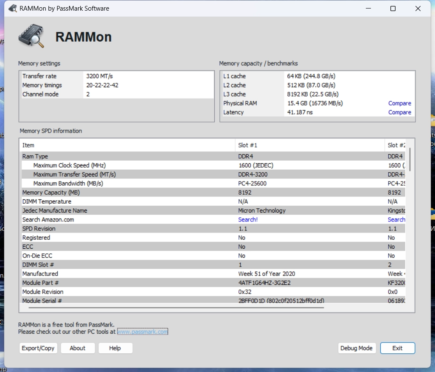
Task: Click the SPD table vertical scrollbar
Action: tap(410, 159)
